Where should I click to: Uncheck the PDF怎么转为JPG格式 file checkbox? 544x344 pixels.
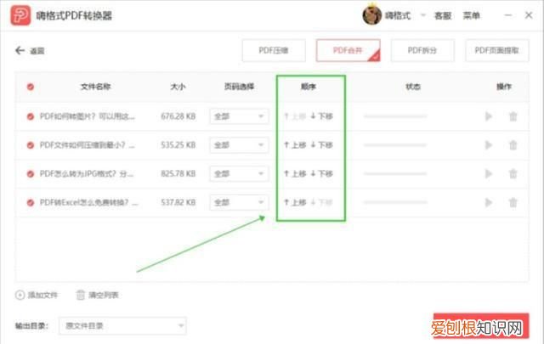coord(31,174)
